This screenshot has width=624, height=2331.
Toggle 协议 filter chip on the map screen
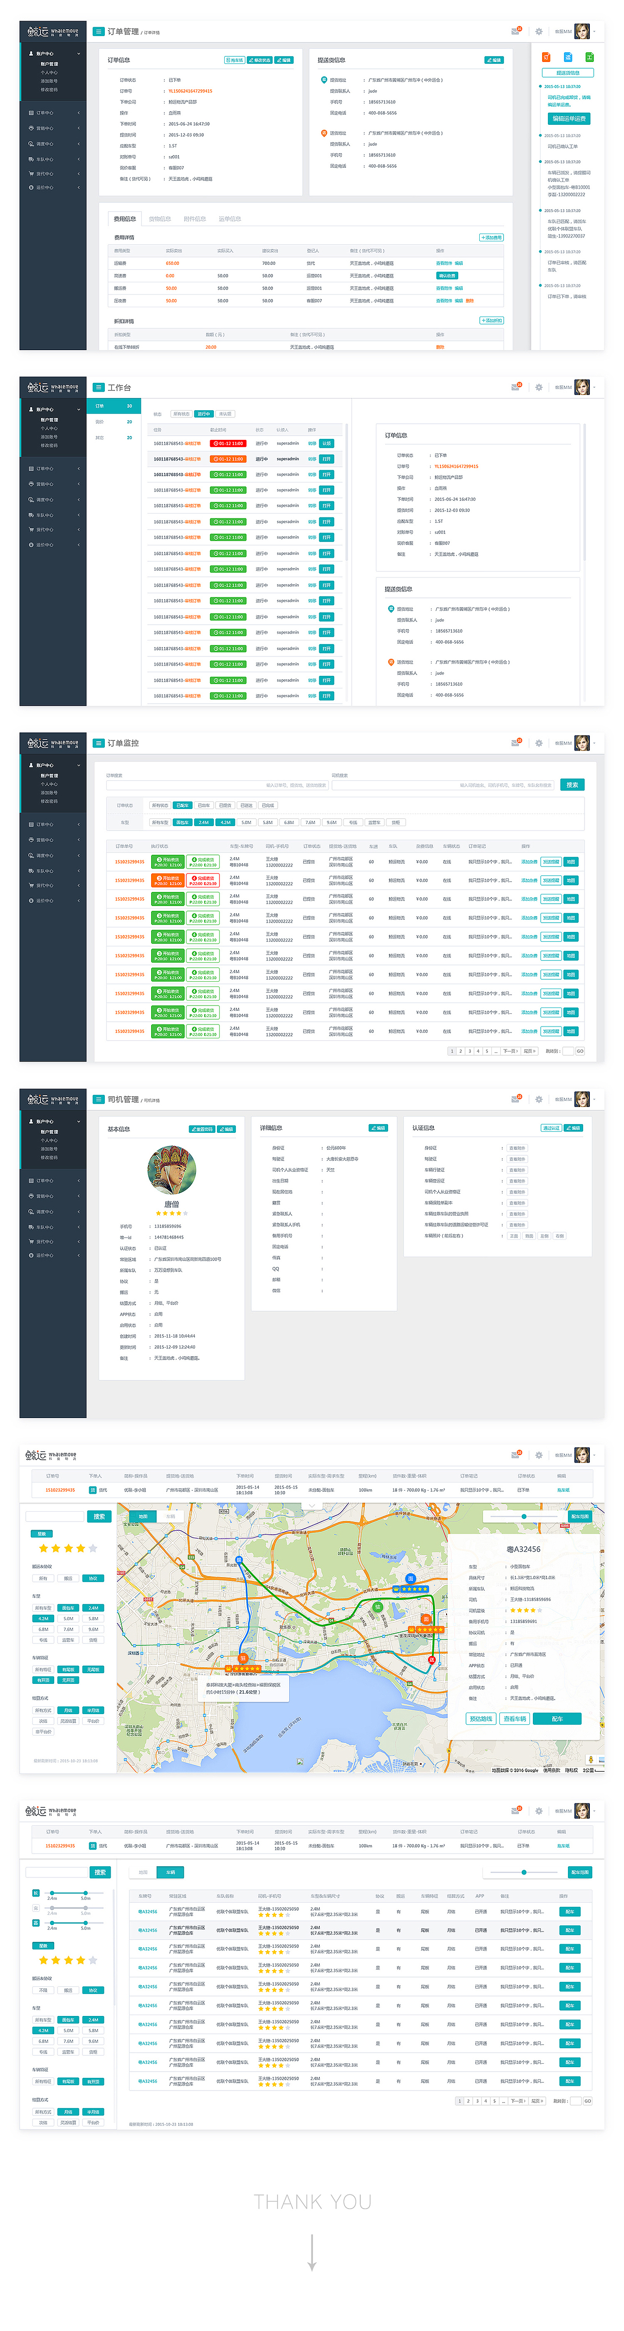coord(92,1578)
